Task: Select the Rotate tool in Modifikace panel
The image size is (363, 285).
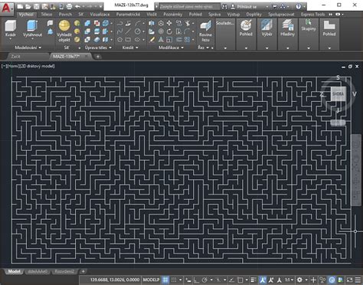Action: (169, 31)
